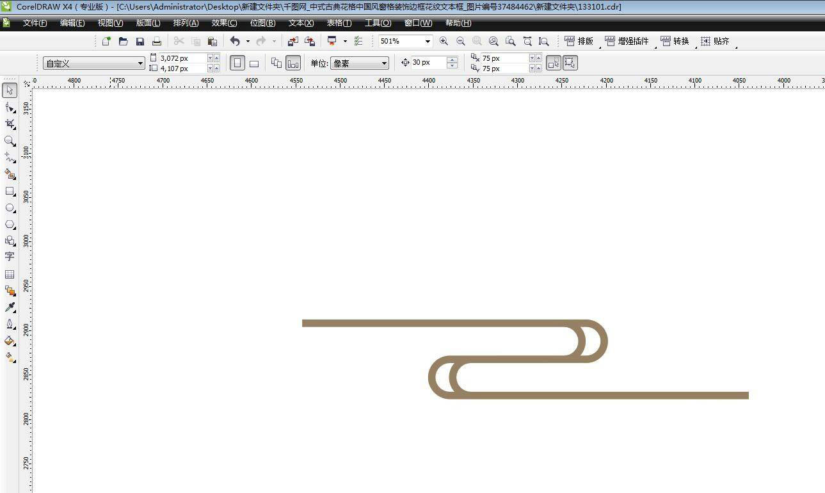825x493 pixels.
Task: Click the Save disk icon
Action: coord(140,41)
